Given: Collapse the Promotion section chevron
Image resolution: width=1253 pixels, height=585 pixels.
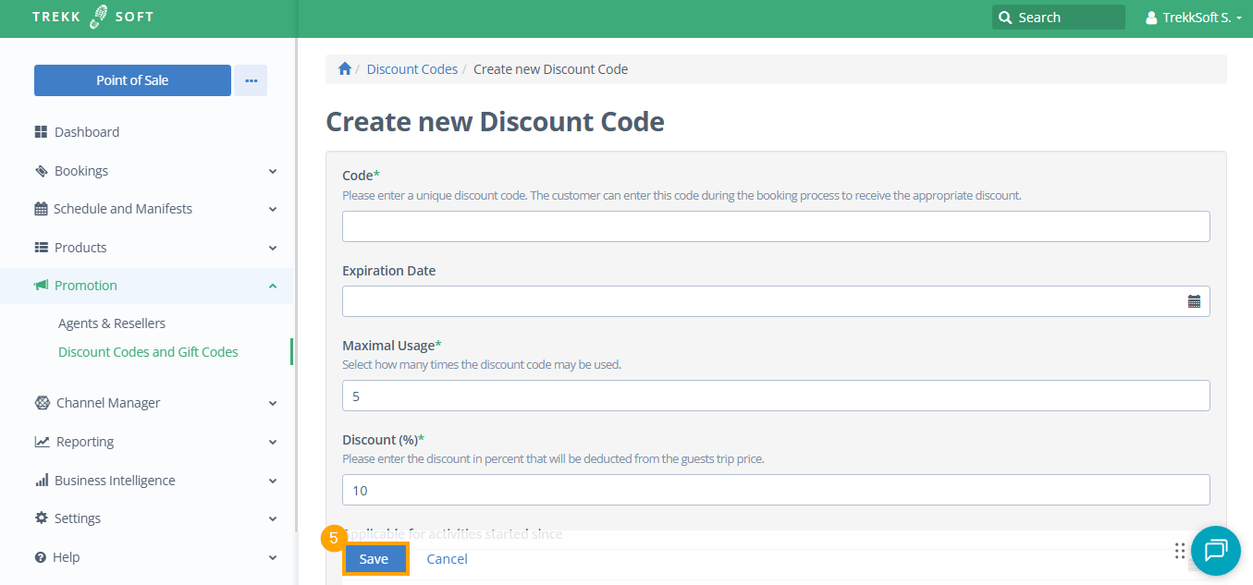Looking at the screenshot, I should (x=273, y=286).
